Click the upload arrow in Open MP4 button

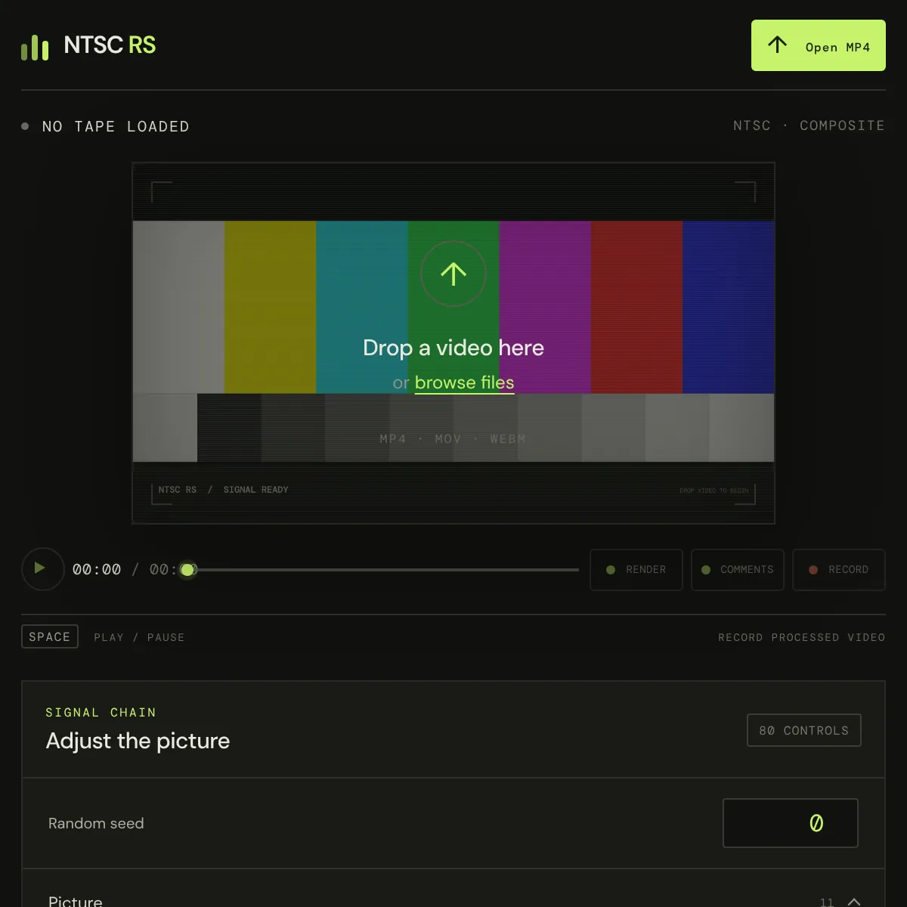point(777,45)
